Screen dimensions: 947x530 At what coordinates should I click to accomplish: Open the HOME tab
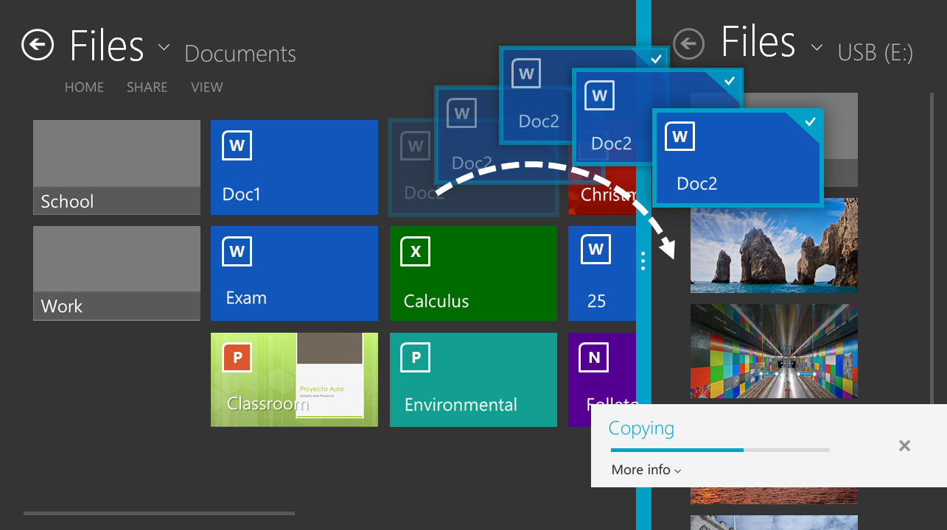pyautogui.click(x=84, y=87)
